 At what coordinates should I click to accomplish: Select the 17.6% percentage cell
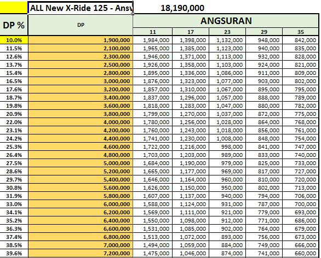[x=14, y=89]
